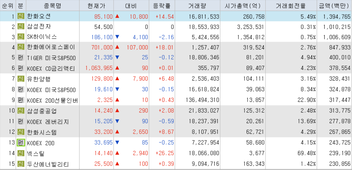The width and height of the screenshot is (352, 170).
Task: Select the KODEX CD금리액티 row name
Action: pos(51,68)
